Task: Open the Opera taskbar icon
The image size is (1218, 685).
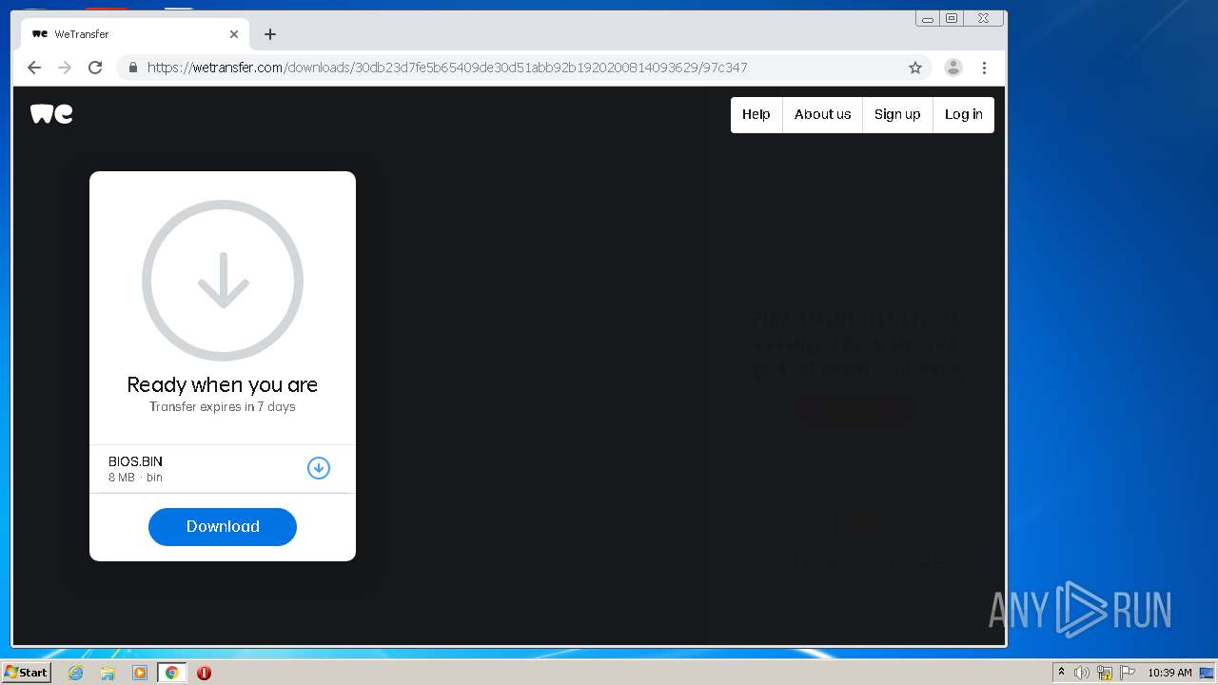Action: click(x=204, y=673)
